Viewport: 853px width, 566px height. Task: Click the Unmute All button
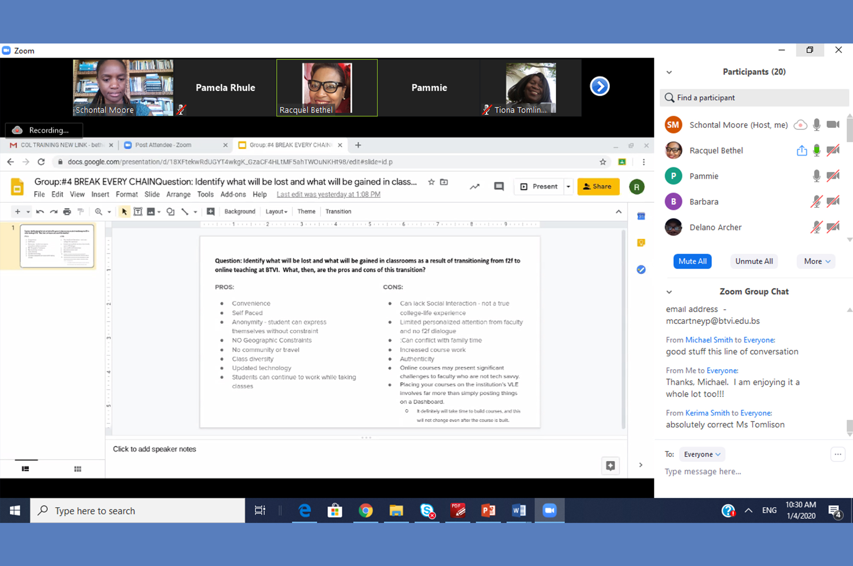[754, 262]
